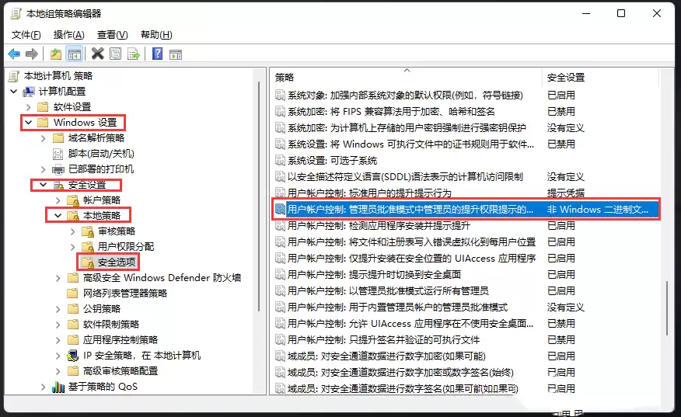This screenshot has height=417, width=681.
Task: Collapse the 本地策略 tree node
Action: pyautogui.click(x=58, y=216)
